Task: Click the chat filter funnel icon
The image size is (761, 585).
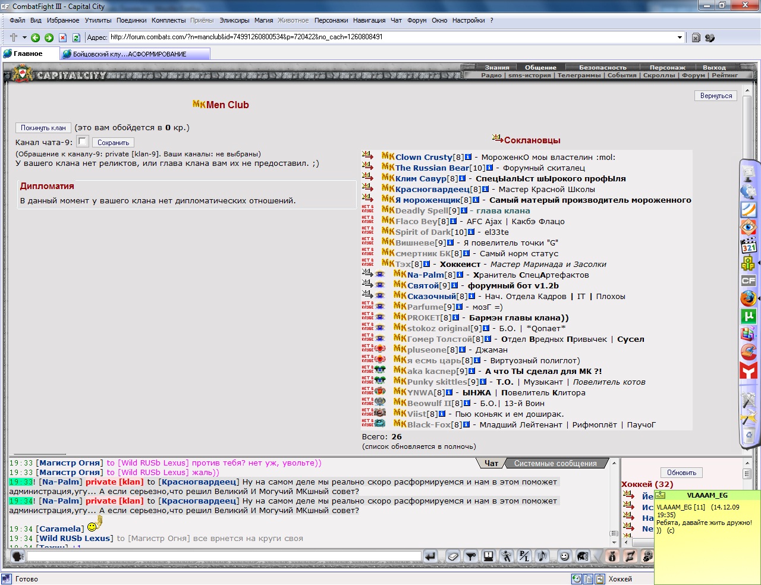Action: 471,556
